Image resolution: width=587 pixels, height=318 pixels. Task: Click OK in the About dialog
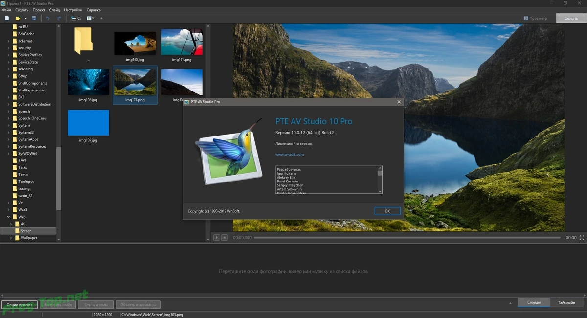pos(387,211)
